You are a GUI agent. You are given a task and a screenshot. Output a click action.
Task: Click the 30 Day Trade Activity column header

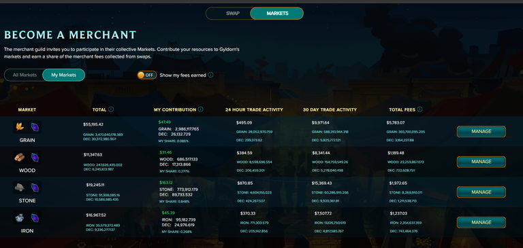(x=330, y=109)
